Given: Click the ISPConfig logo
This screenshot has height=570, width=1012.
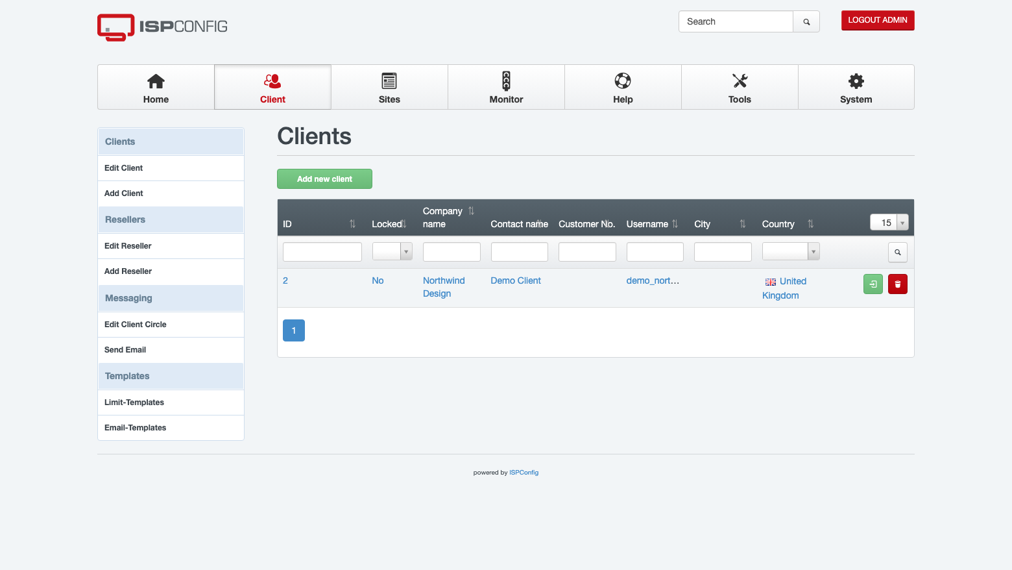Looking at the screenshot, I should [x=162, y=27].
